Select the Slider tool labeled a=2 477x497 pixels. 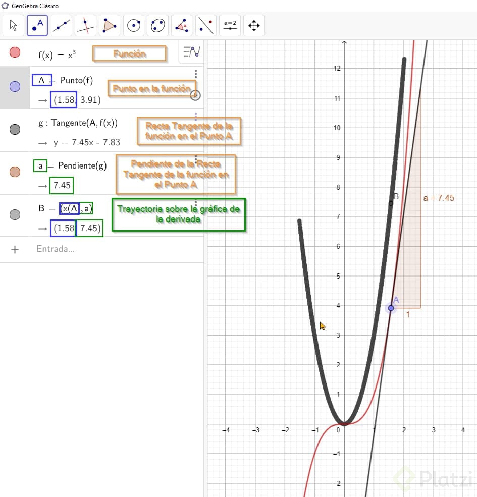coord(230,25)
